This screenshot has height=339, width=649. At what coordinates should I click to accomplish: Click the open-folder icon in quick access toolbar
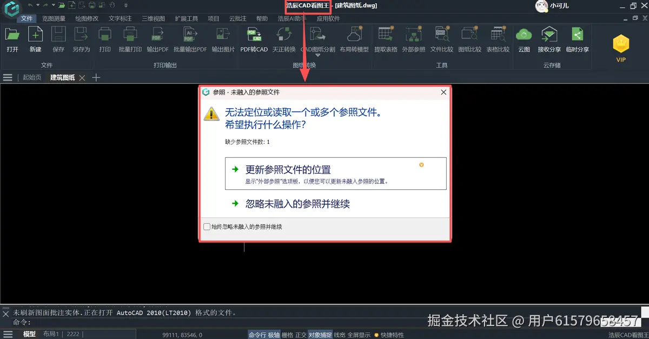click(x=62, y=5)
